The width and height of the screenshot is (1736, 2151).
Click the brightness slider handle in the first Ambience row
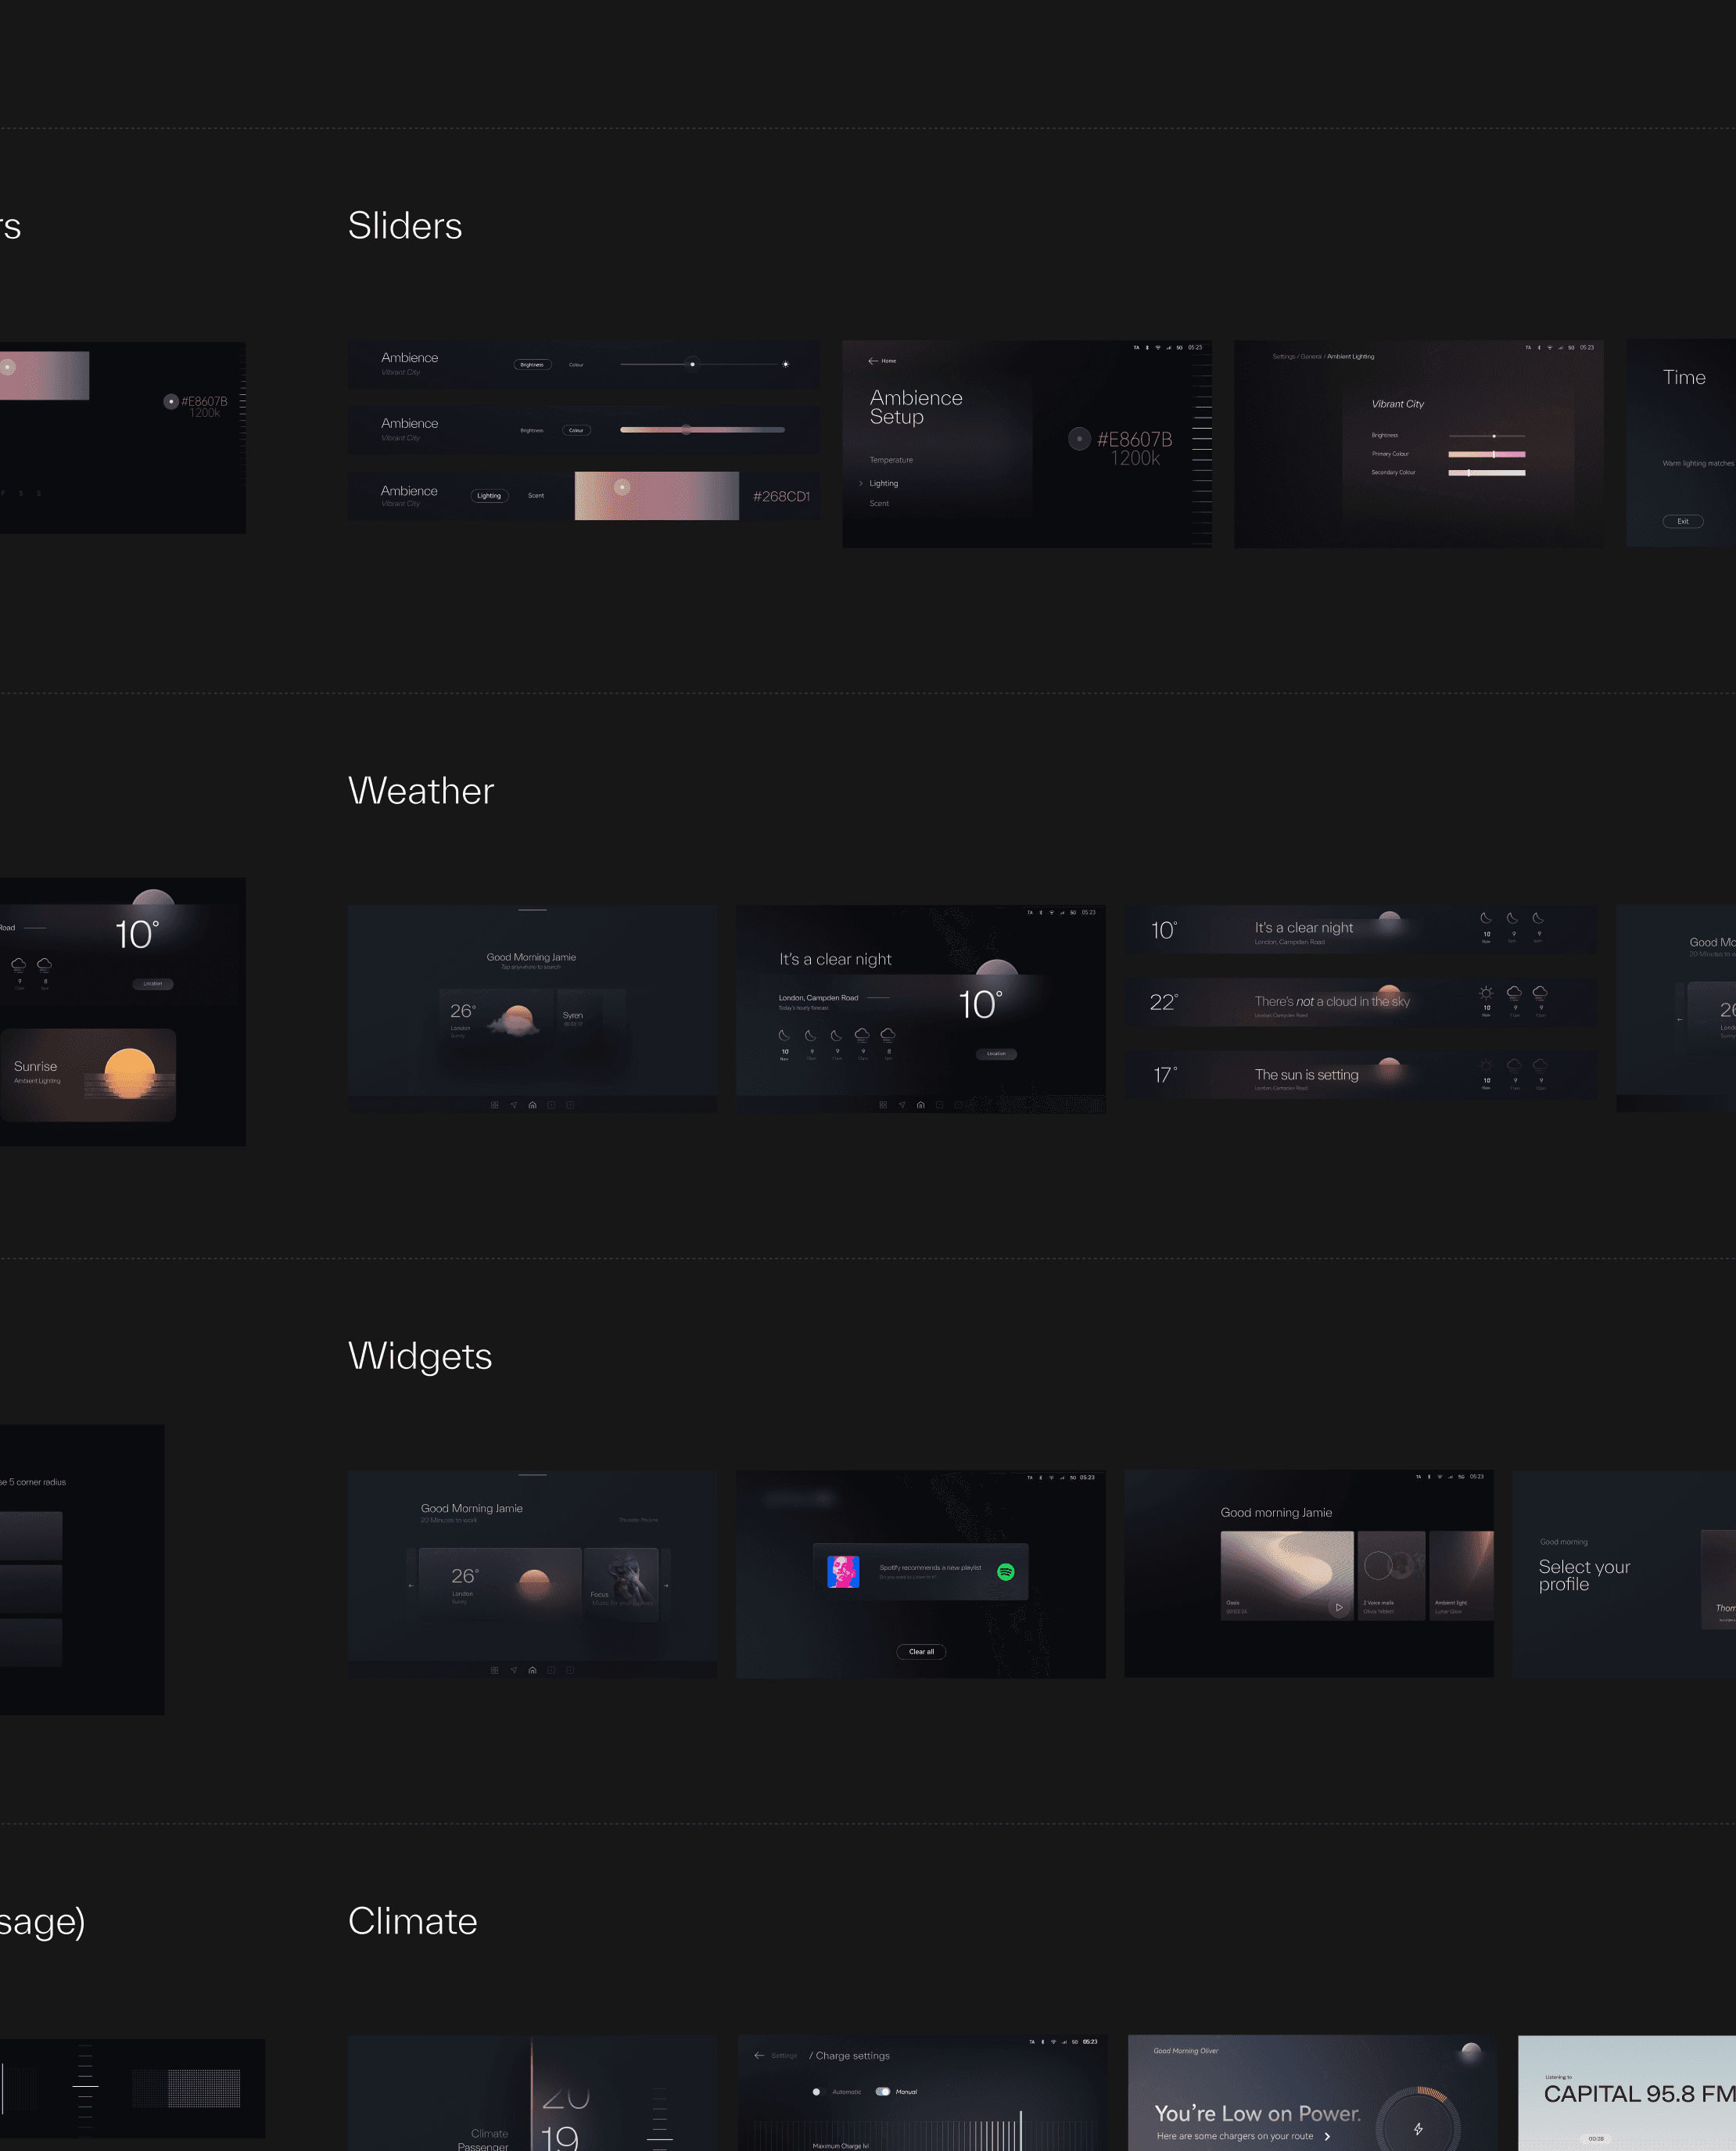(692, 364)
